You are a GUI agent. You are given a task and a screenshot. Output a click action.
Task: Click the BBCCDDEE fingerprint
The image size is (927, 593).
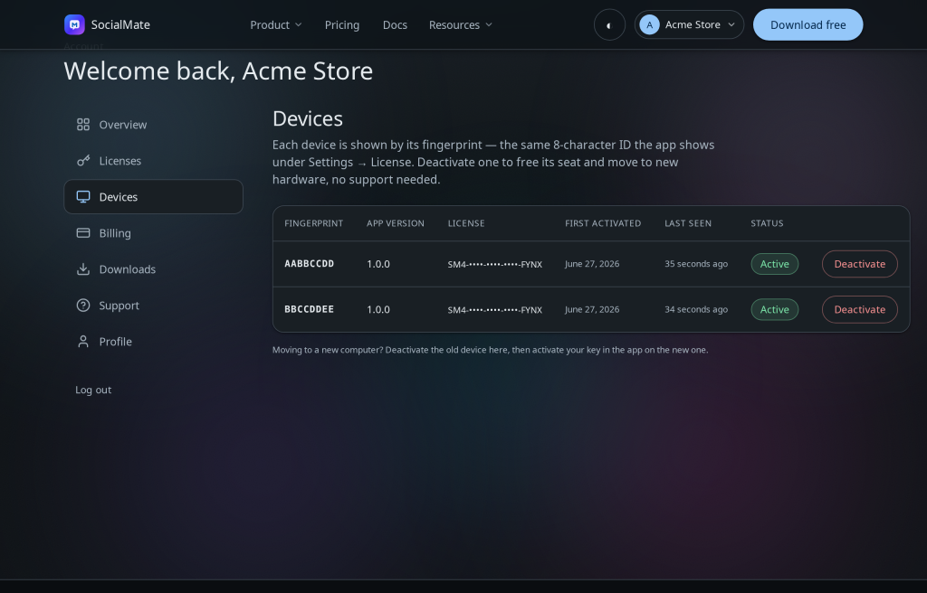click(310, 309)
